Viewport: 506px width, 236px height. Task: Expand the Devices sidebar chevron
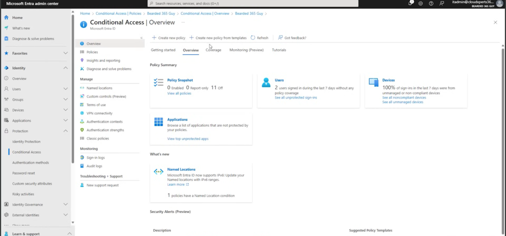[66, 110]
